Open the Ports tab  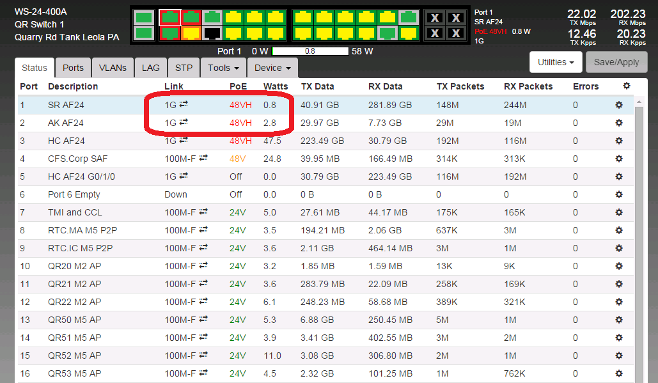coord(73,68)
